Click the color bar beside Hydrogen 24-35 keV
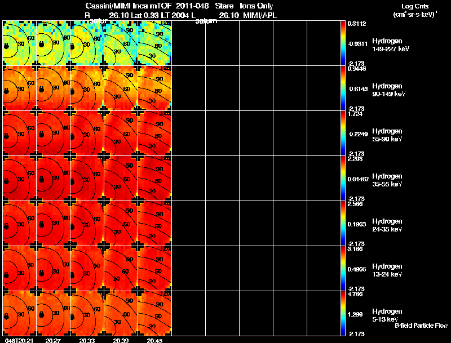Viewport: 451px width, 343px height. pyautogui.click(x=343, y=223)
